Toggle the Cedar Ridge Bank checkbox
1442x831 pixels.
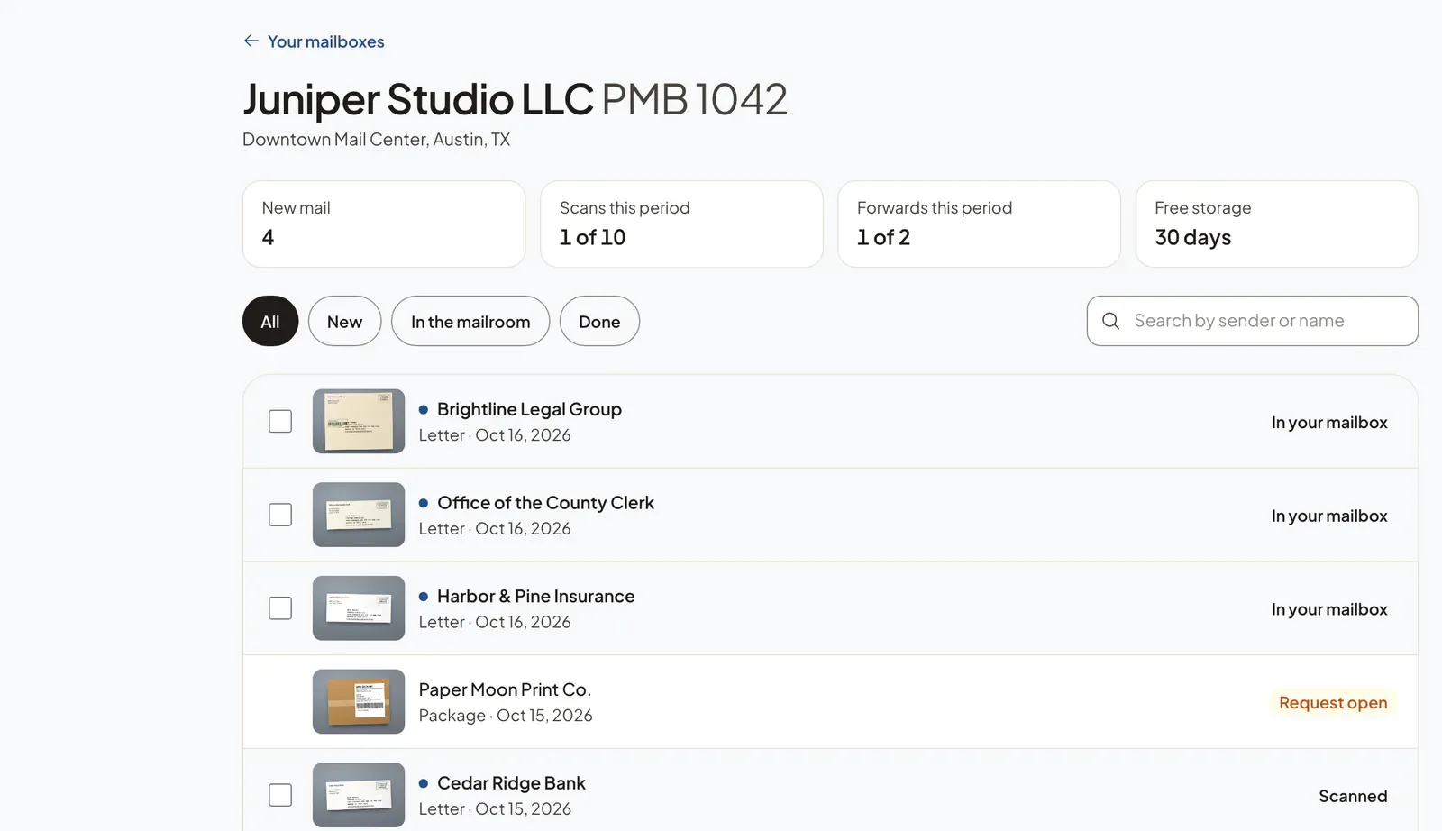click(x=280, y=795)
